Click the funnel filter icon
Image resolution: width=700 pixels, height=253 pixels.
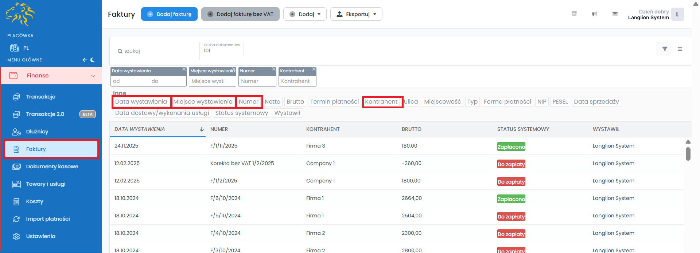click(664, 49)
